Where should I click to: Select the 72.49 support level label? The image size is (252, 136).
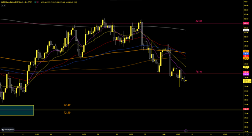[67, 105]
